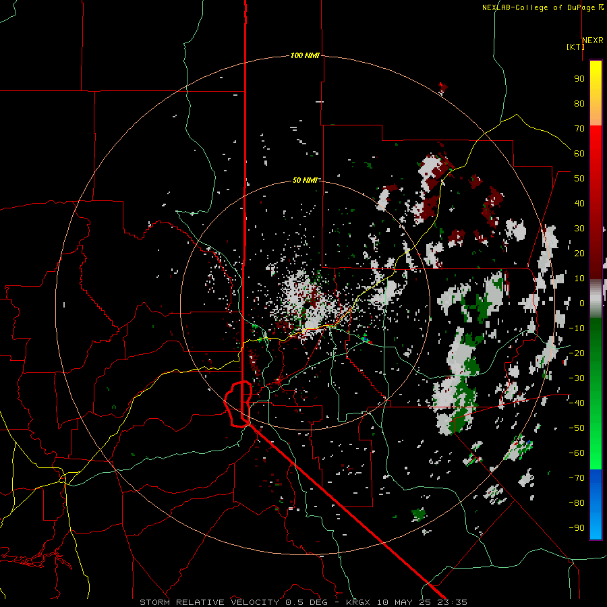The width and height of the screenshot is (607, 607).
Task: Click the 90 value on the velocity scale
Action: (x=579, y=79)
